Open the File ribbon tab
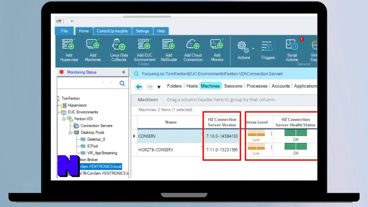 (64, 31)
